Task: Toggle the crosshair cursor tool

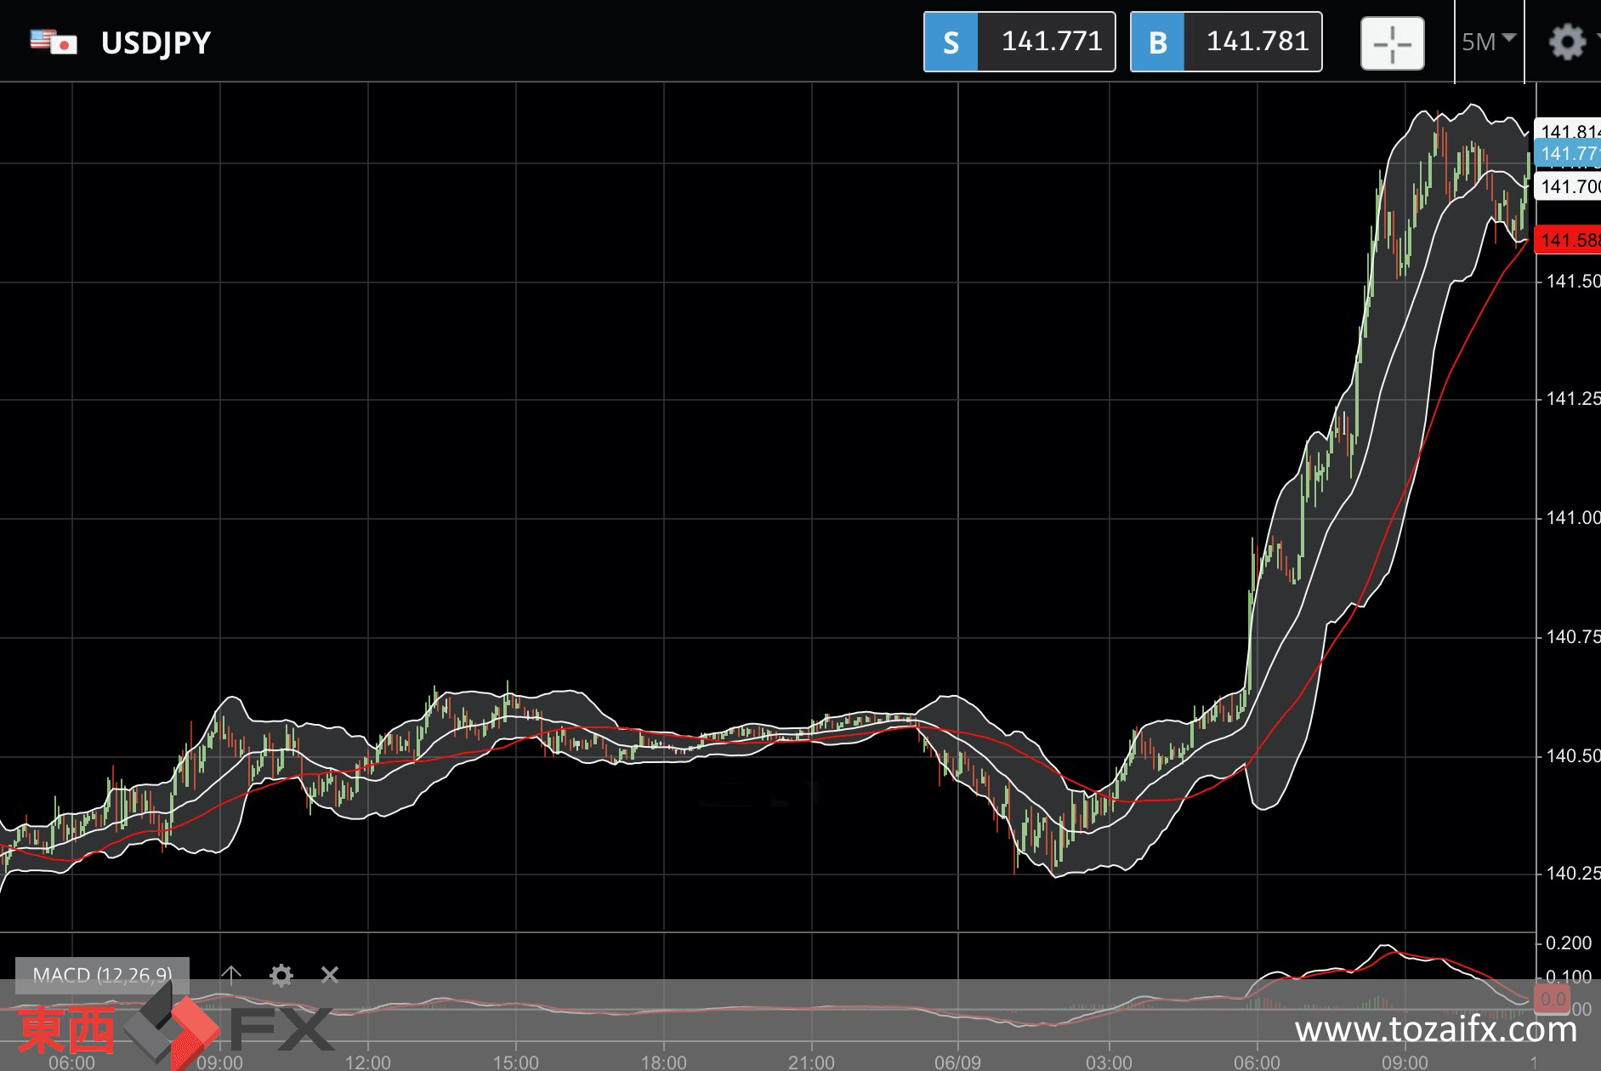Action: (1392, 43)
